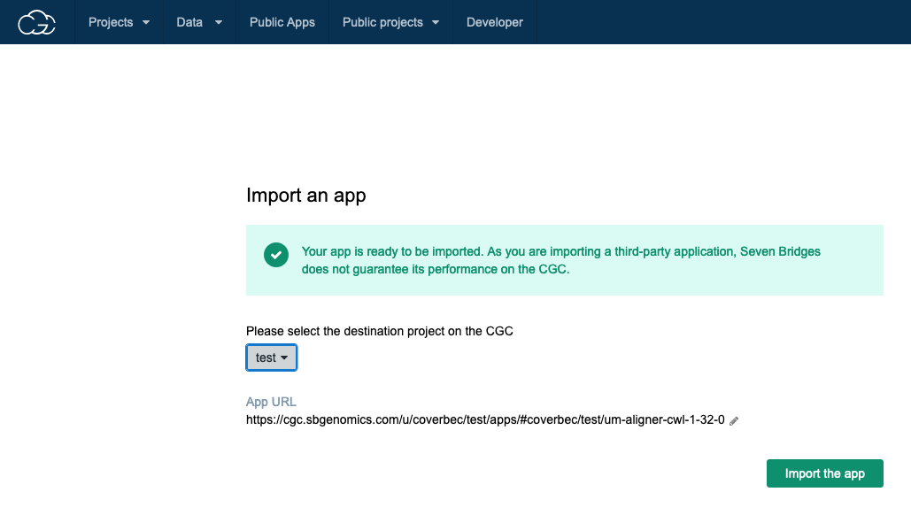Click the App URL label
The image size is (911, 515).
coord(271,401)
